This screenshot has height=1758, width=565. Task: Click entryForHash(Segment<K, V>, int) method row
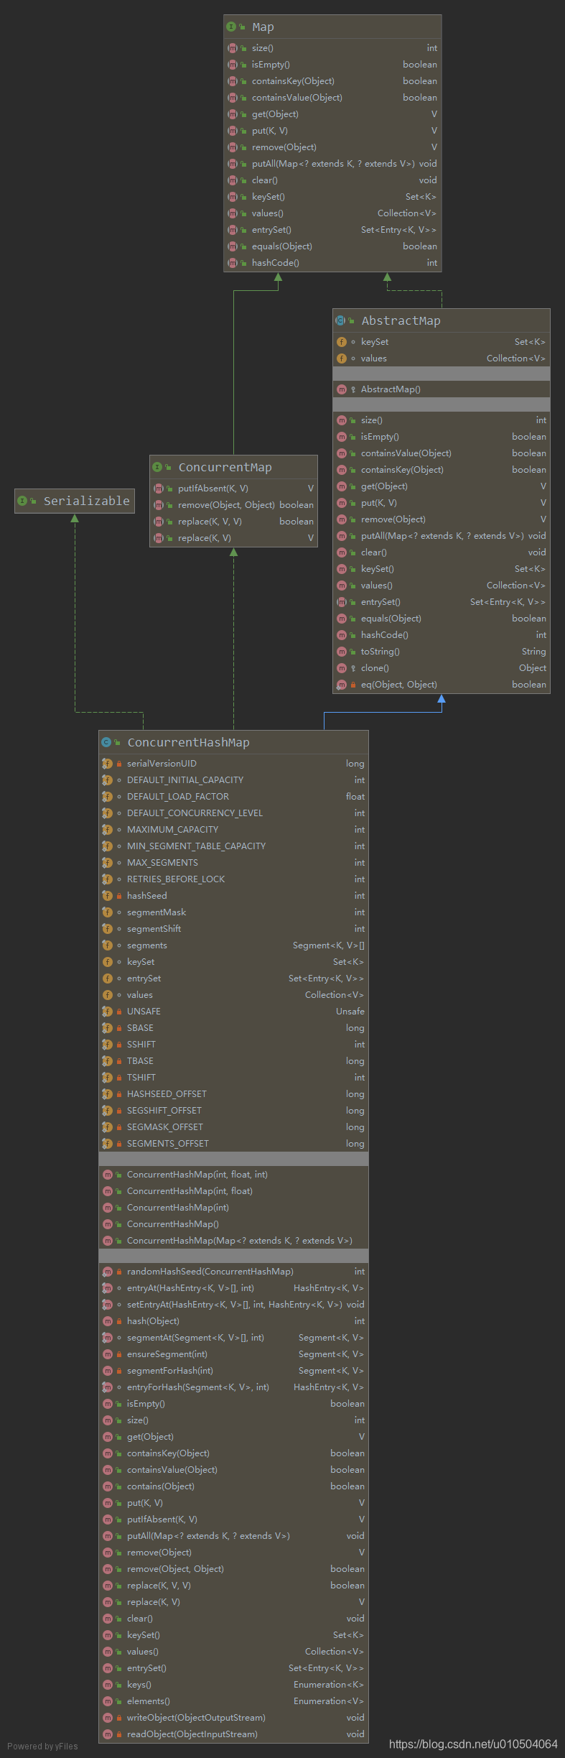(x=233, y=1387)
